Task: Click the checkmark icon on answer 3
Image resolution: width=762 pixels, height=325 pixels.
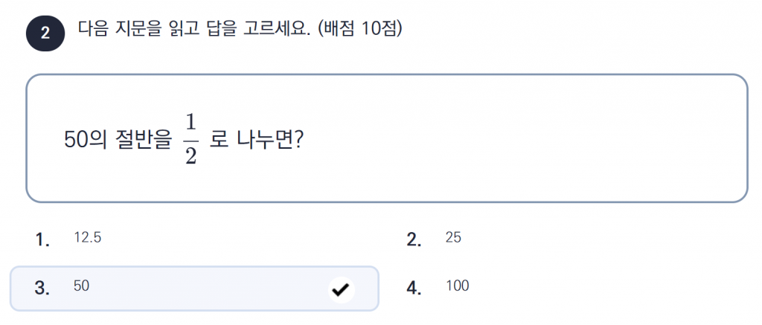Action: [x=341, y=289]
